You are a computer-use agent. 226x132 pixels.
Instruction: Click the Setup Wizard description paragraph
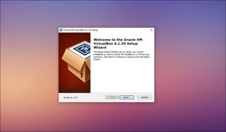pyautogui.click(x=121, y=56)
